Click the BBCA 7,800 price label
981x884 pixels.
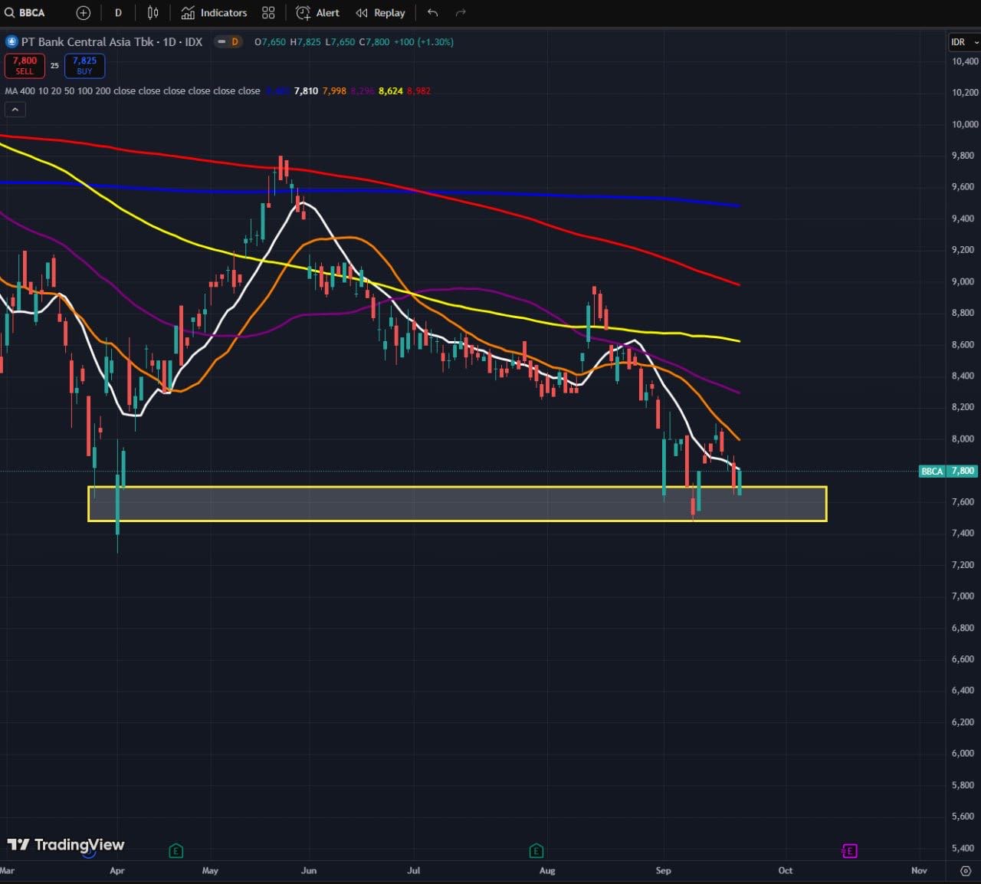click(947, 471)
